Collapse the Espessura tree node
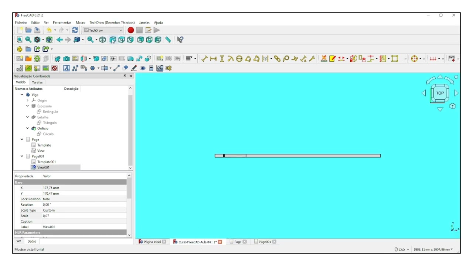 coord(28,106)
